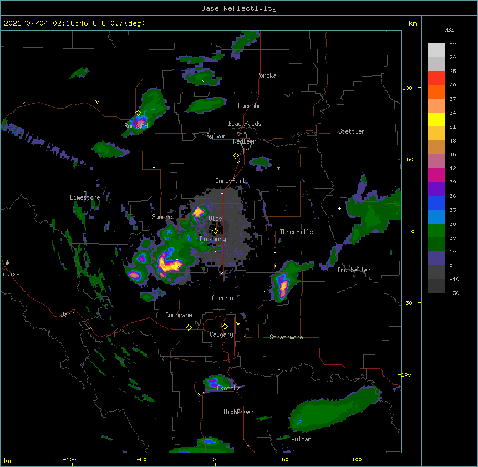
Task: Click the RockyMH label
Action: pos(136,126)
